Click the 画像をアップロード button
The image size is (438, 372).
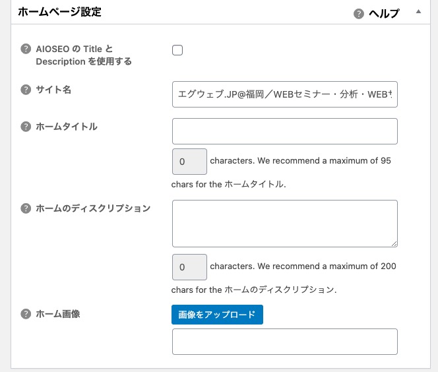click(x=217, y=315)
